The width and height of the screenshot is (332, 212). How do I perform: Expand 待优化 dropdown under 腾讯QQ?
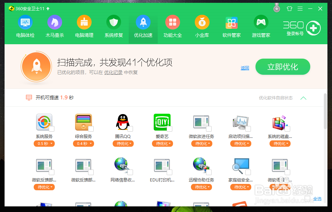click(x=123, y=144)
